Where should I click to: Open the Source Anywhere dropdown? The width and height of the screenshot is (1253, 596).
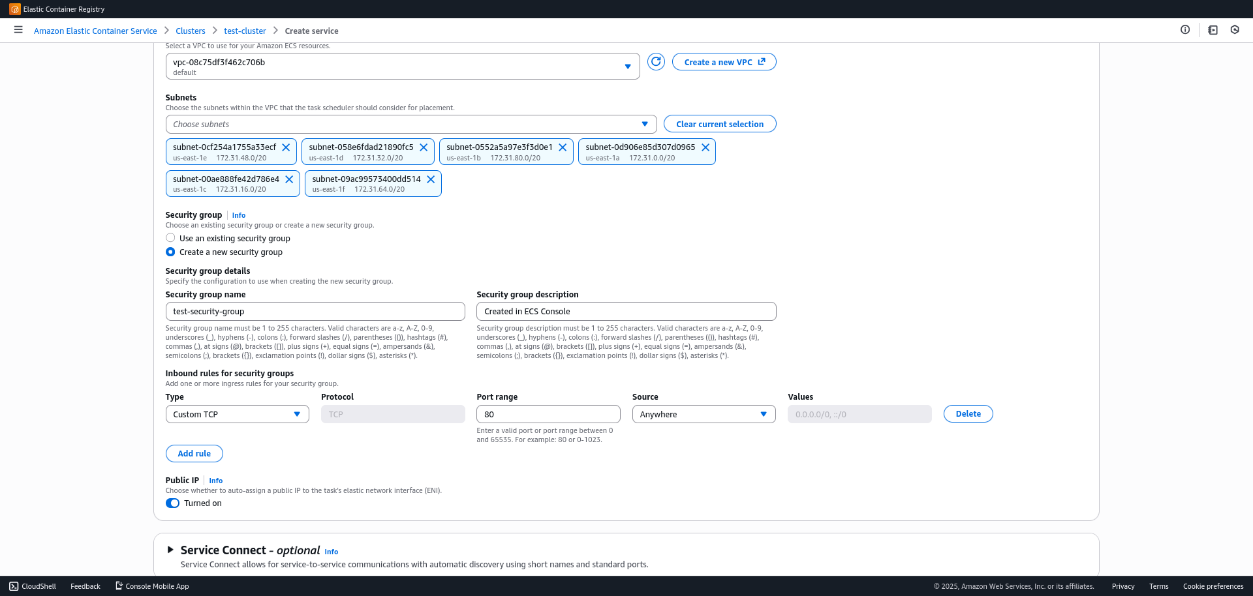tap(704, 413)
